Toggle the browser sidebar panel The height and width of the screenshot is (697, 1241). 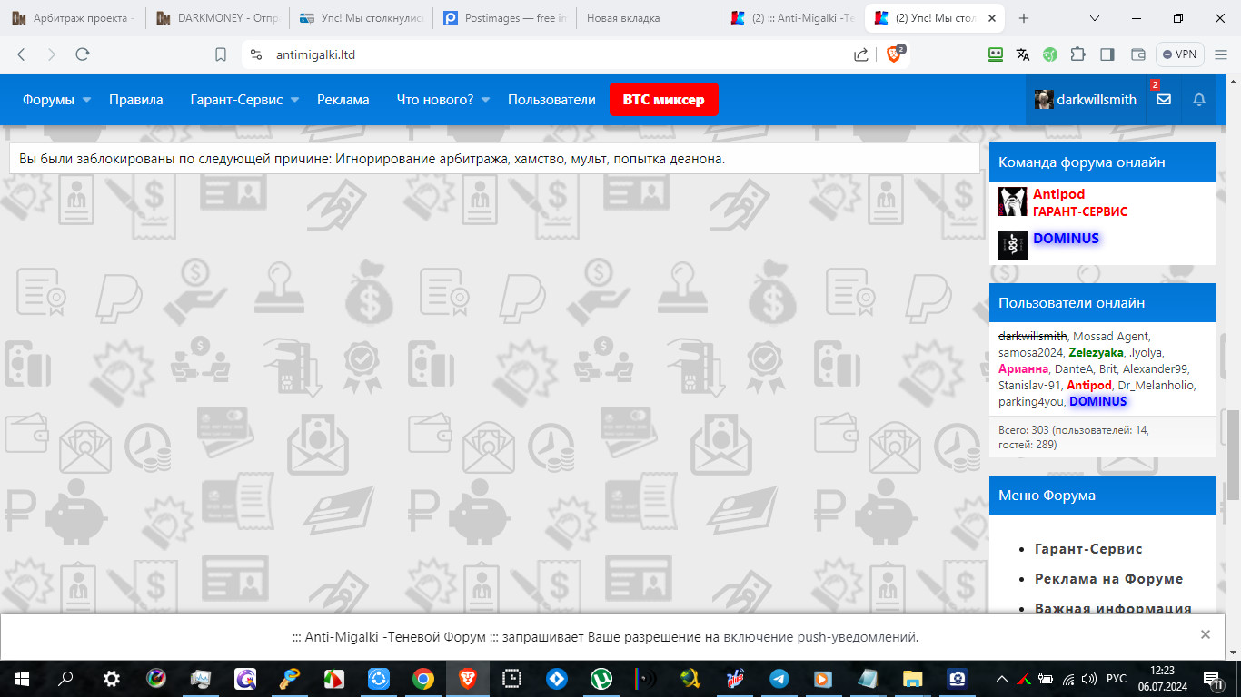[x=1107, y=54]
